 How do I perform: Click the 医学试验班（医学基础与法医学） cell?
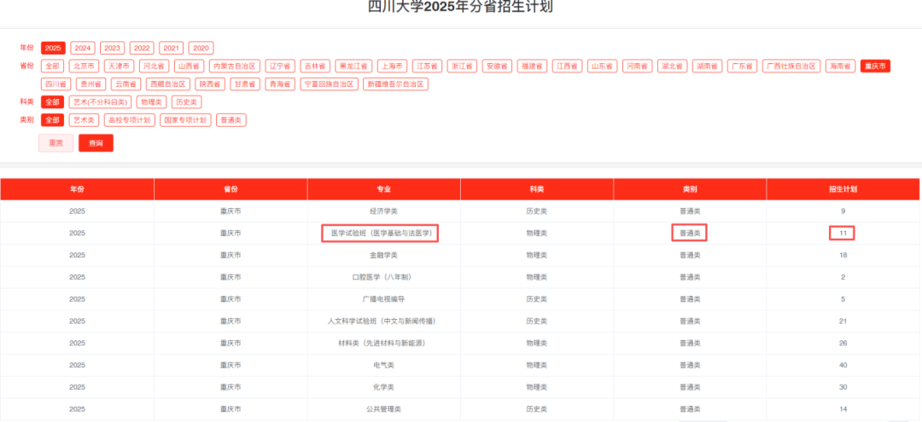[x=384, y=233]
